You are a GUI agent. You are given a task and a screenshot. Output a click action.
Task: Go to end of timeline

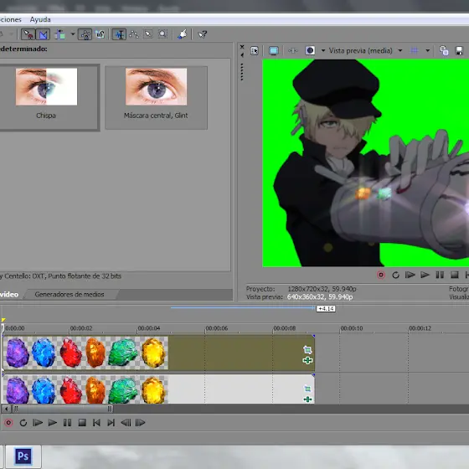pyautogui.click(x=111, y=423)
